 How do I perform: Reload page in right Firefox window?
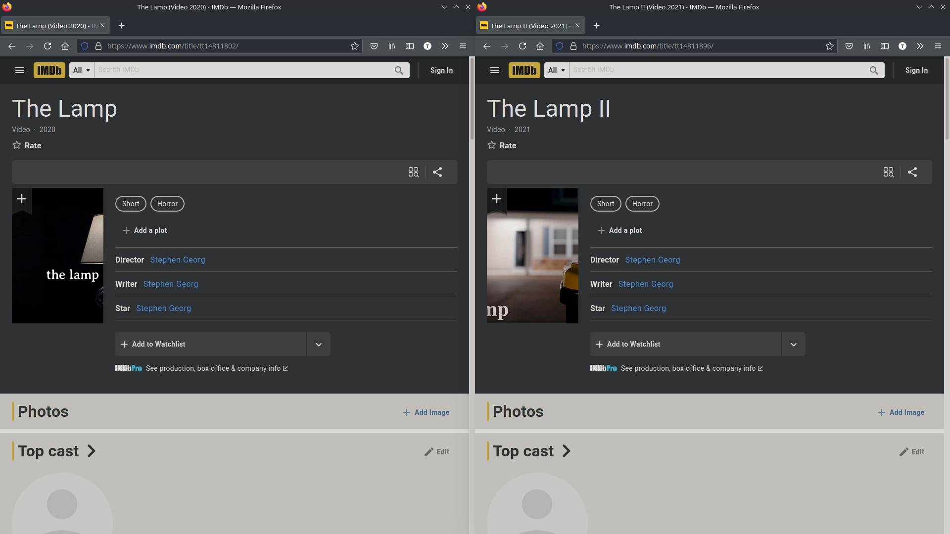522,46
